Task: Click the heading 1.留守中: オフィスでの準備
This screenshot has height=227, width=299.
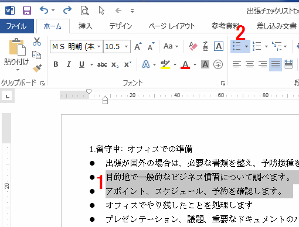Action: [x=141, y=149]
